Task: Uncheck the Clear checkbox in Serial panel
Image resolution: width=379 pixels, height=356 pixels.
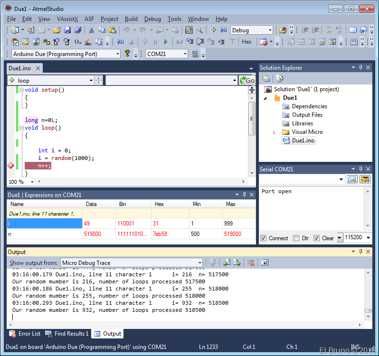Action: click(317, 238)
